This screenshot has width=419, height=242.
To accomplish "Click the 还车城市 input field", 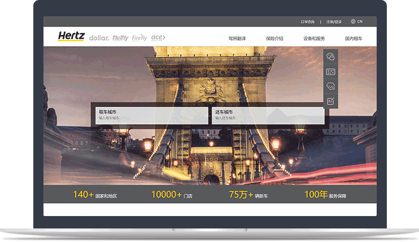I will [x=268, y=115].
